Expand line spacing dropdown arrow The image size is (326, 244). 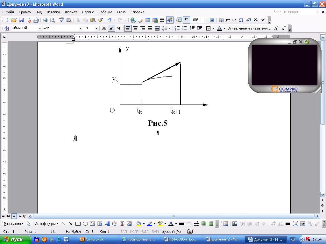point(170,28)
